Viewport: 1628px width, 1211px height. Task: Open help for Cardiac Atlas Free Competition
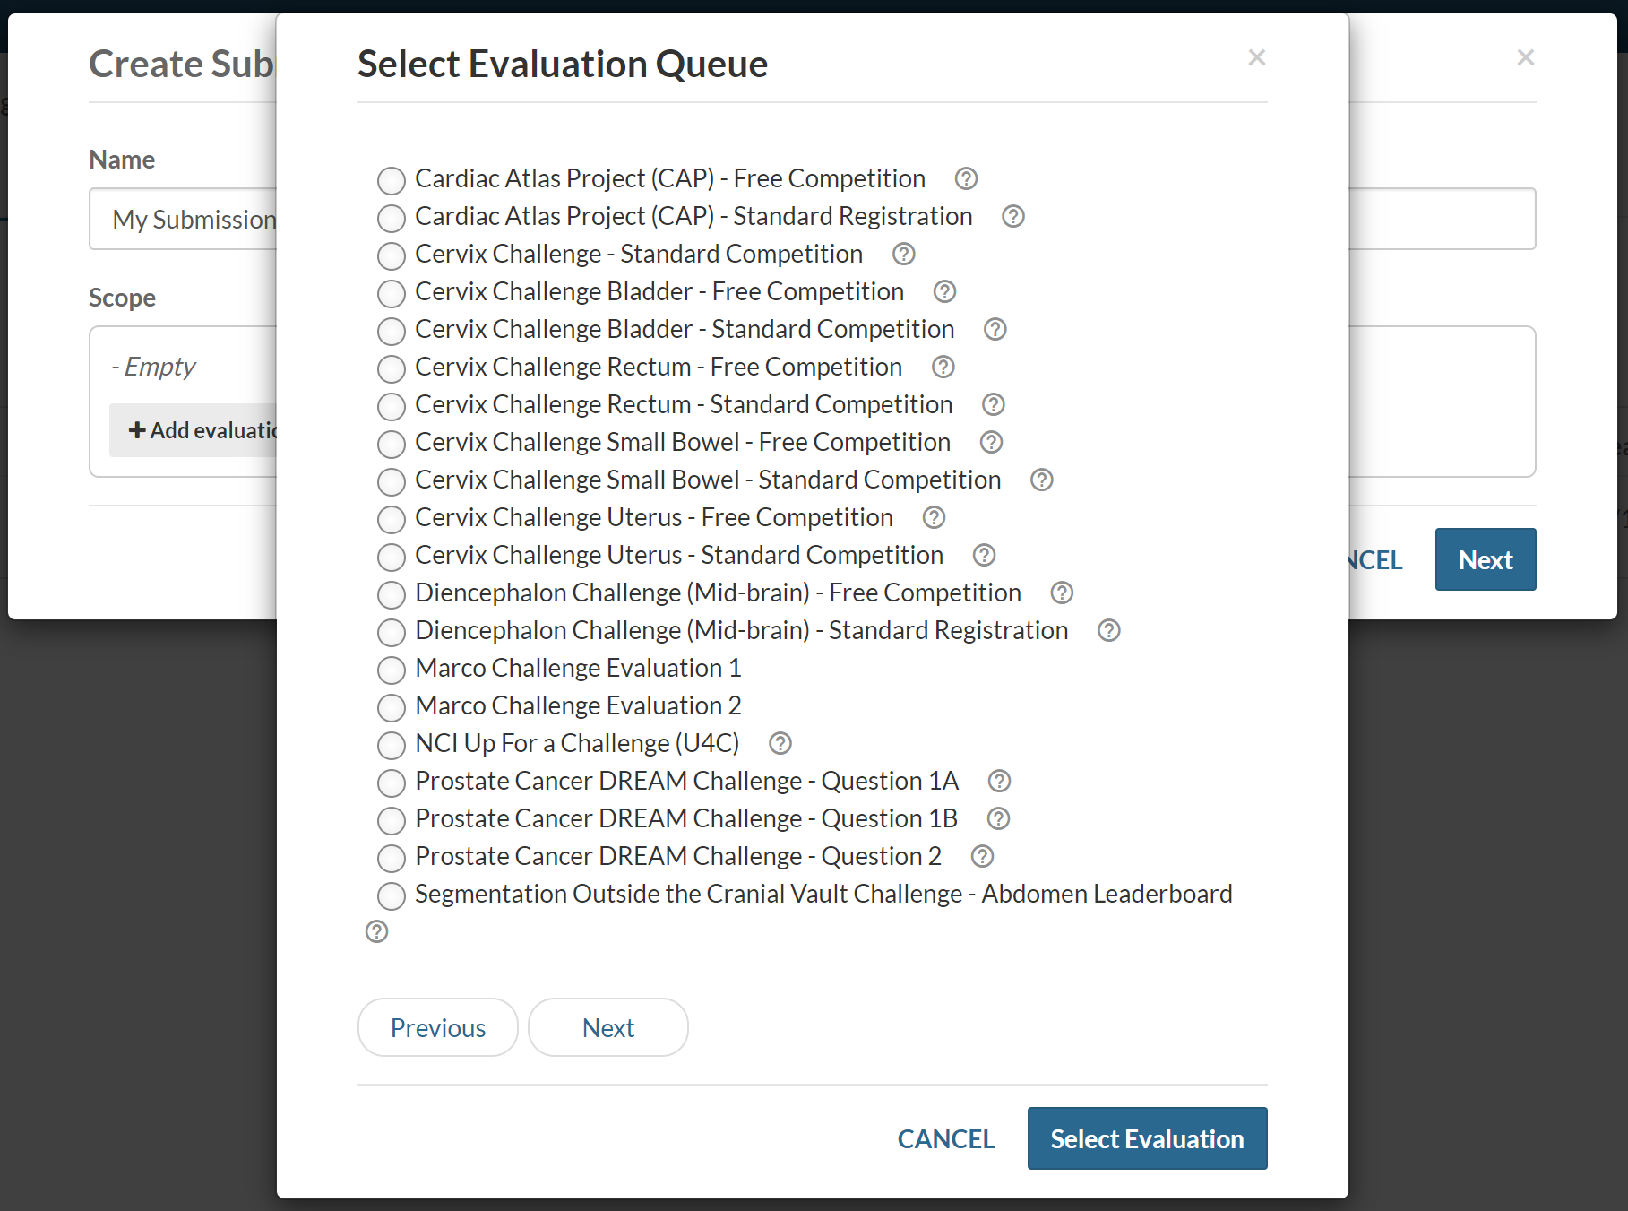pos(965,179)
